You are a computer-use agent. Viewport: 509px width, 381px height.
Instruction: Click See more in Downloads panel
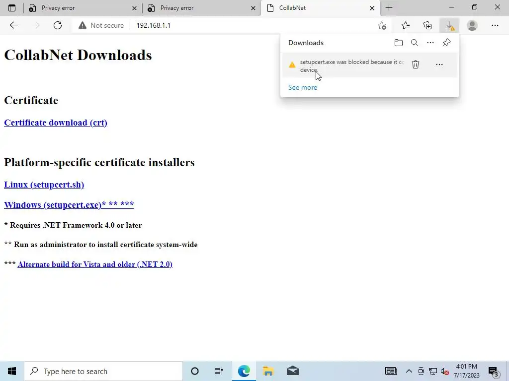[x=303, y=87]
